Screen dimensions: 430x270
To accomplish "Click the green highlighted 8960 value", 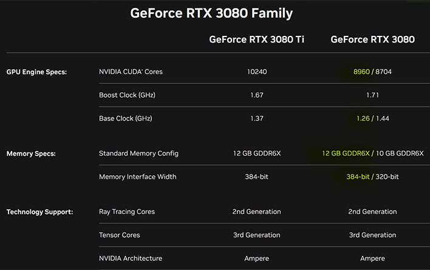I will pos(361,72).
